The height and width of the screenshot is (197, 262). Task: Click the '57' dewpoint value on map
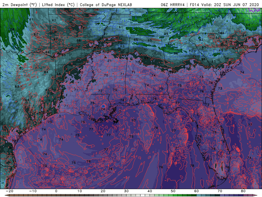[17, 48]
